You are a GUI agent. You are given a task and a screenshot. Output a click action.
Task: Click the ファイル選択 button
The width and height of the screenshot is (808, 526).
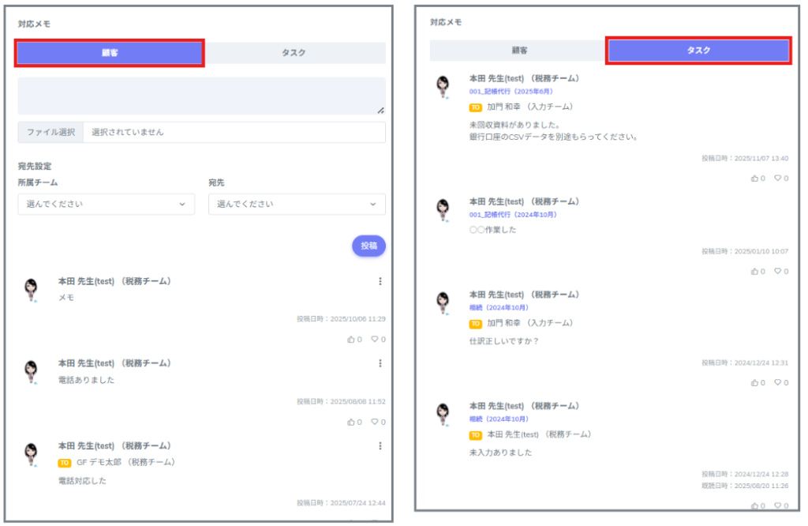tap(50, 132)
